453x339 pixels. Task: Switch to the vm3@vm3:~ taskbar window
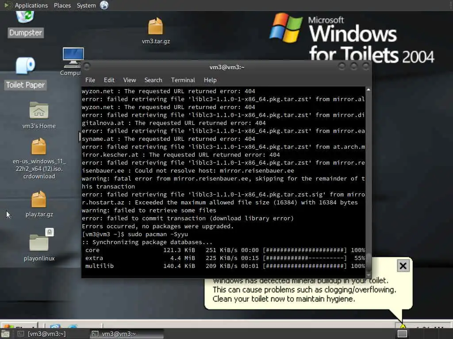127,334
